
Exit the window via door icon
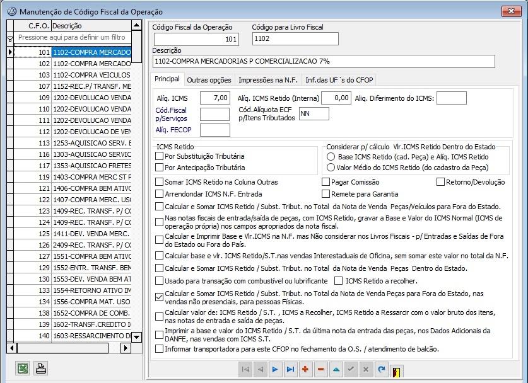pos(397,372)
